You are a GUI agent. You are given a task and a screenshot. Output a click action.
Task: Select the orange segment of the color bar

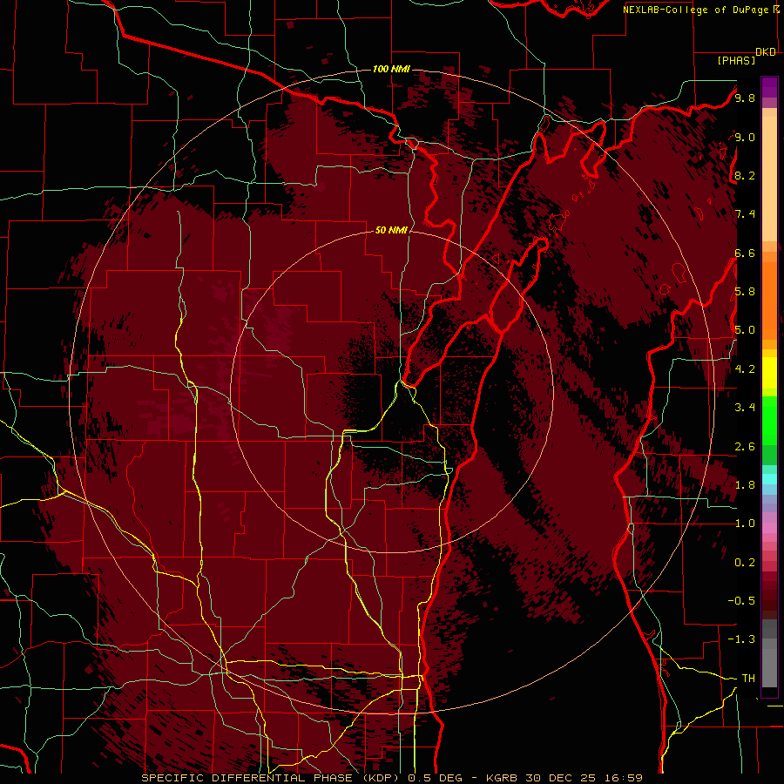click(769, 300)
